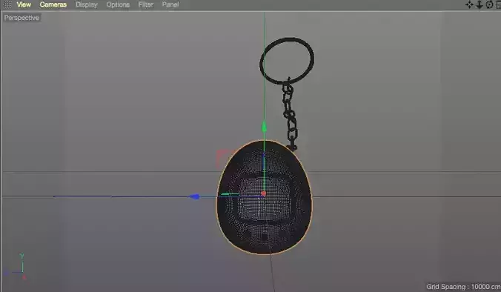Click the green Y-axis arrow handle
The height and width of the screenshot is (292, 501).
(265, 127)
